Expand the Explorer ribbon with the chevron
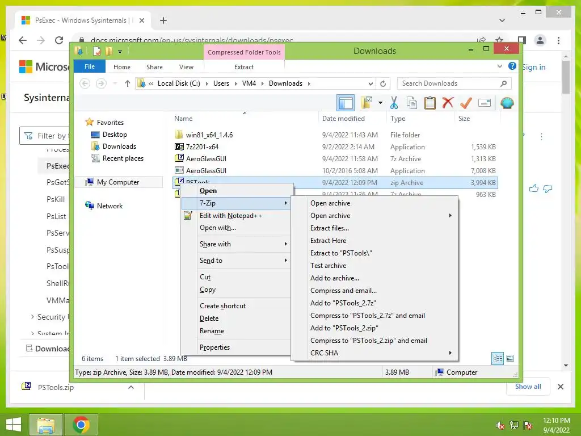 [x=499, y=66]
